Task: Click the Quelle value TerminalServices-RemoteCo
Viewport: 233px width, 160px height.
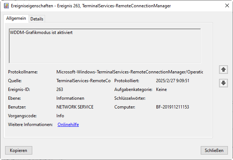Action: (83, 81)
